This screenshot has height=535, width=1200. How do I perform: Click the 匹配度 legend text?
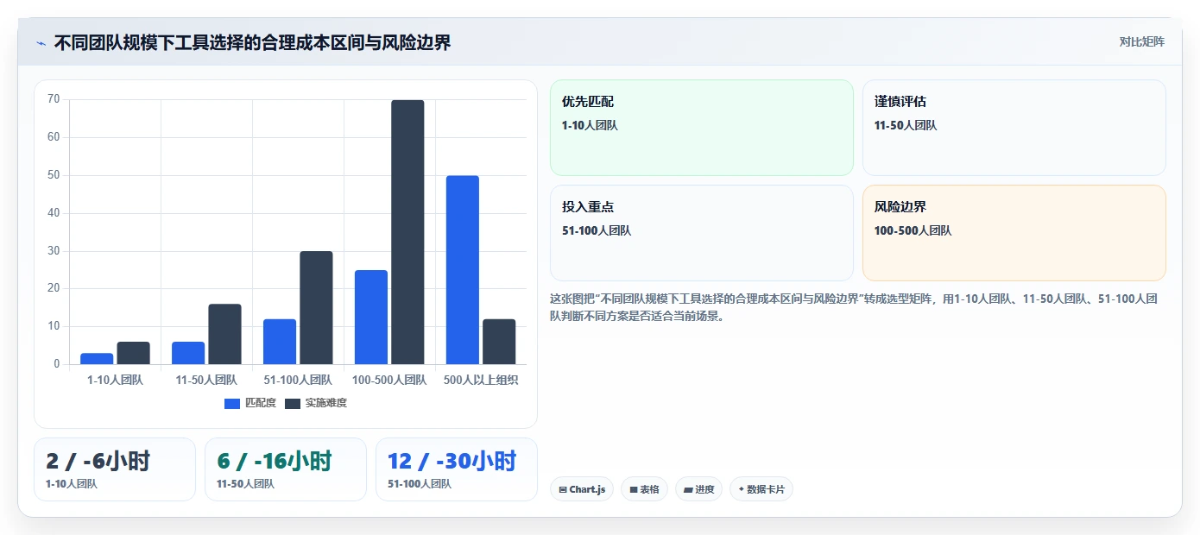(261, 403)
